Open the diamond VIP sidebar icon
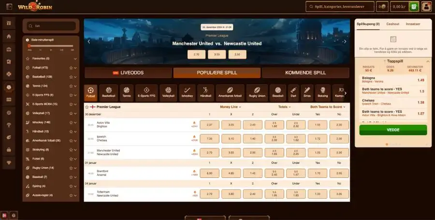The height and width of the screenshot is (220, 435). (x=9, y=163)
